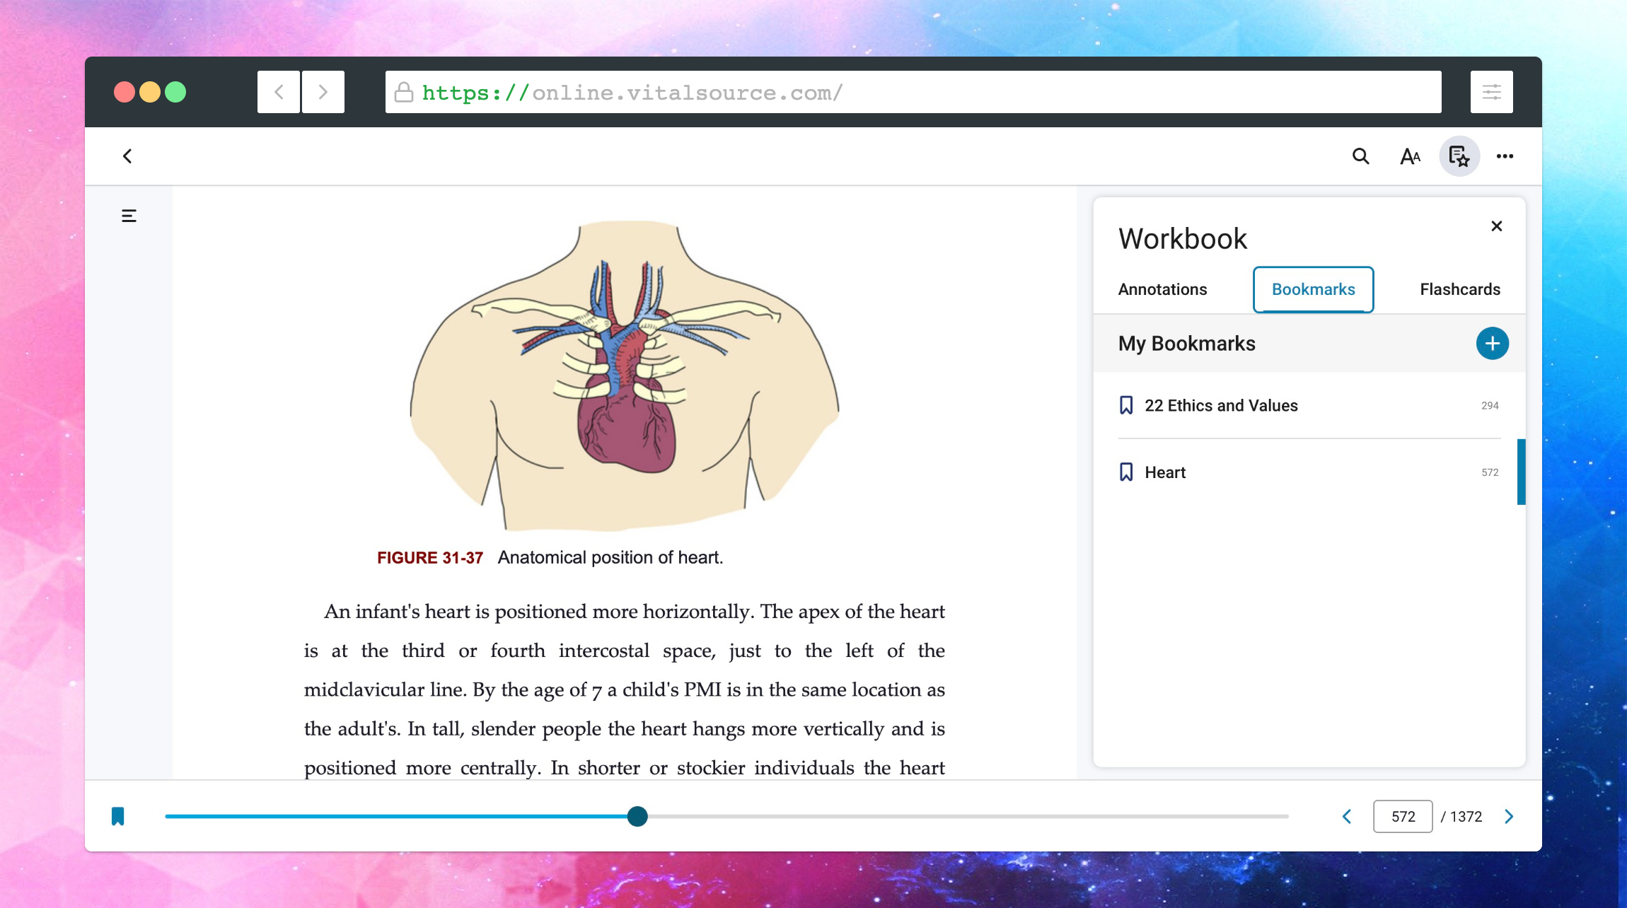The image size is (1627, 908).
Task: Open the text size settings
Action: pos(1409,156)
